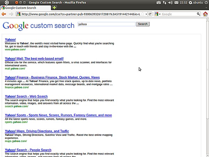Open Yahoo! Maps, Driving Directions link
Image resolution: width=209 pixels, height=157 pixels.
point(37,131)
